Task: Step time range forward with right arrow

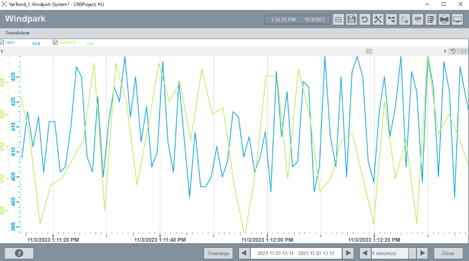Action: point(348,253)
